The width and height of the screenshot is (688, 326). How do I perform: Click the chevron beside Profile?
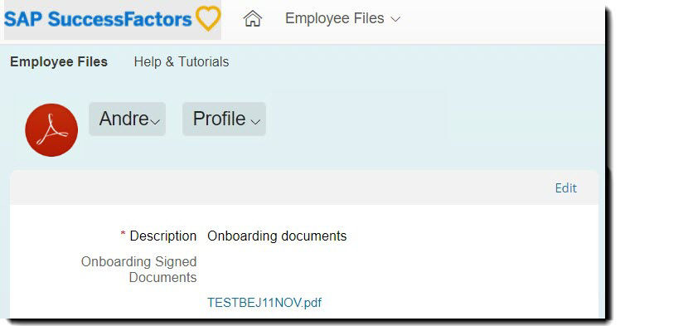[256, 122]
